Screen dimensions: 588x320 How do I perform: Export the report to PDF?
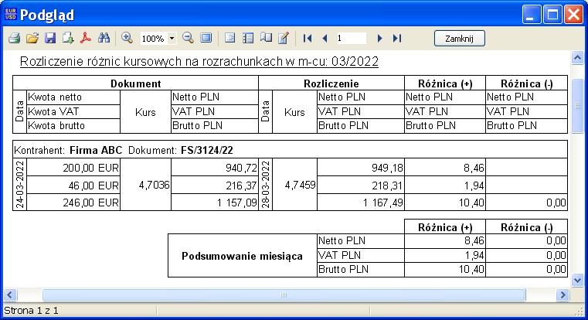point(86,38)
